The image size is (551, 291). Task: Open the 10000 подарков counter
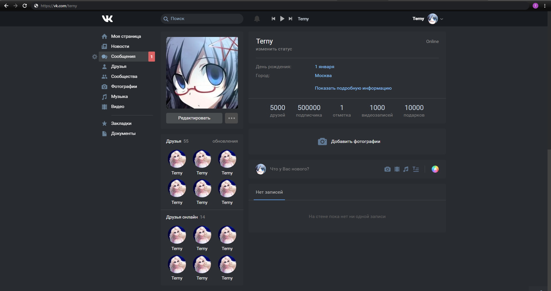click(x=414, y=111)
